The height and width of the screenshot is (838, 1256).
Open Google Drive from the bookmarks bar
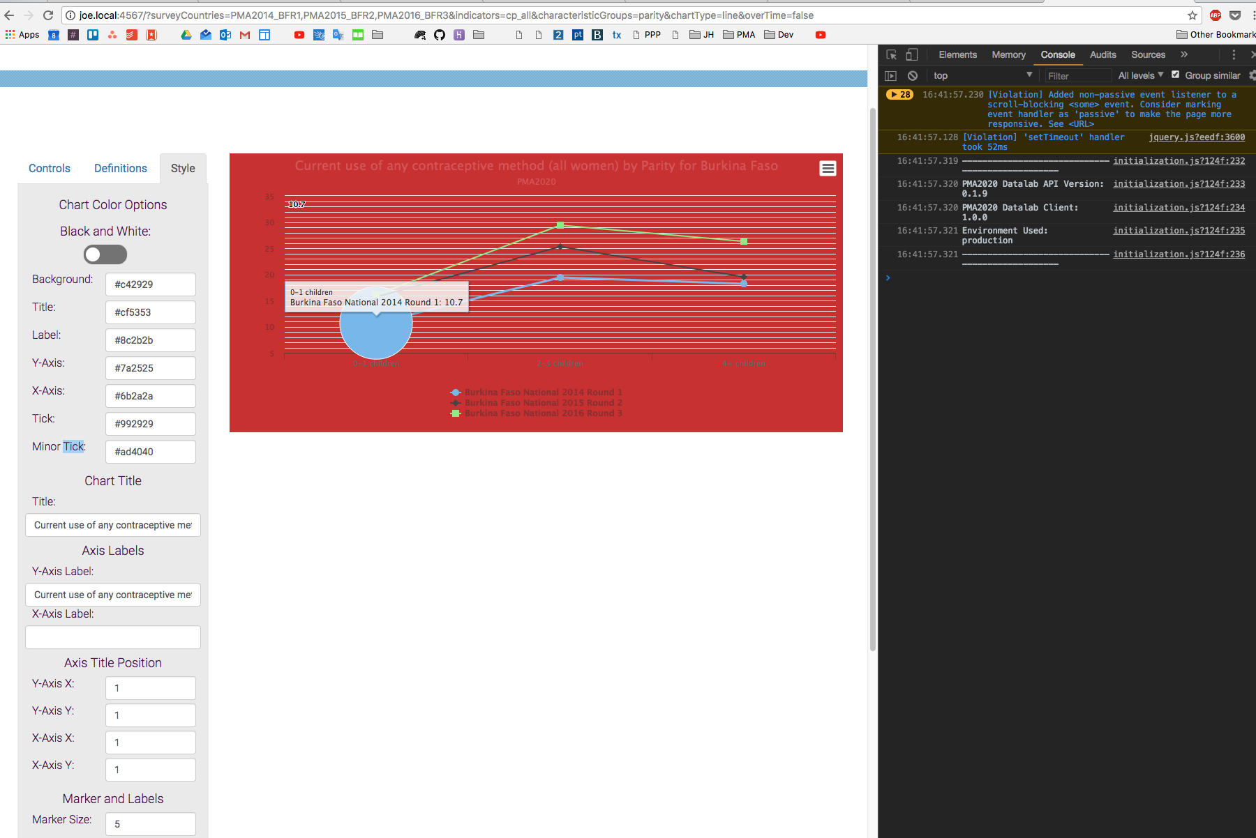[186, 35]
